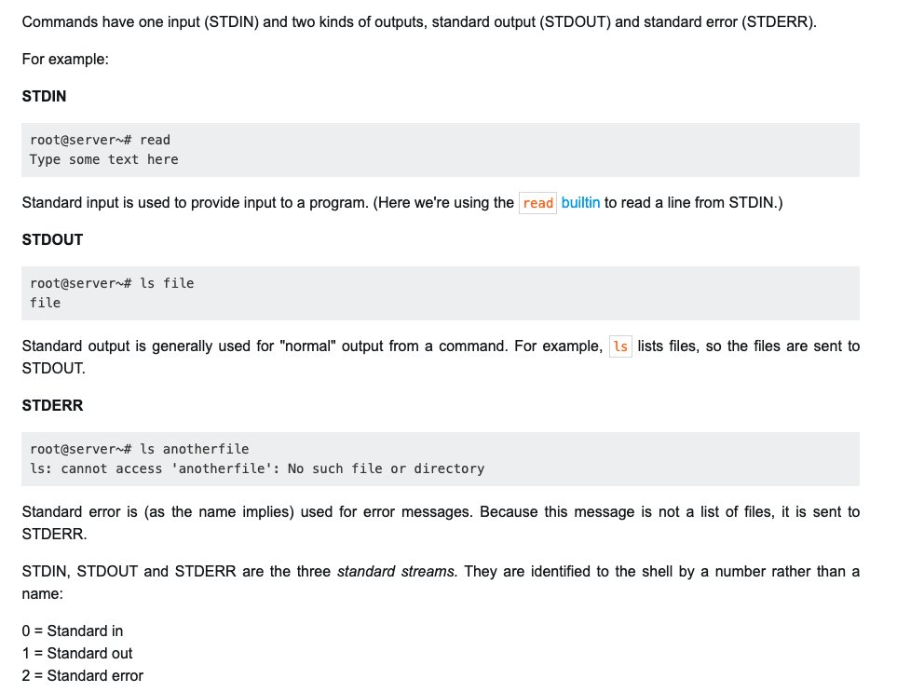
Task: Click the 'root@server~# read' code line
Action: (100, 140)
